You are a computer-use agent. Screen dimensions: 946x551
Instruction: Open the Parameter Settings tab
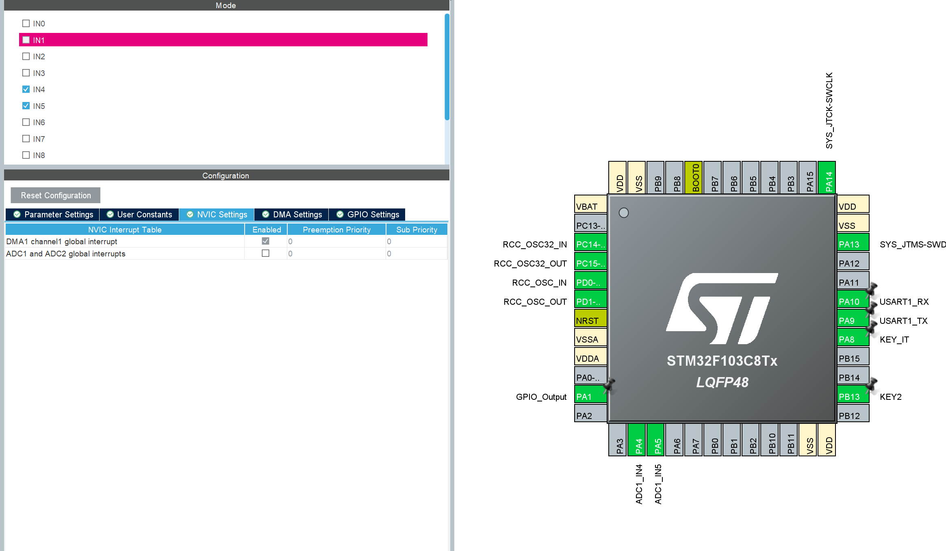[53, 215]
